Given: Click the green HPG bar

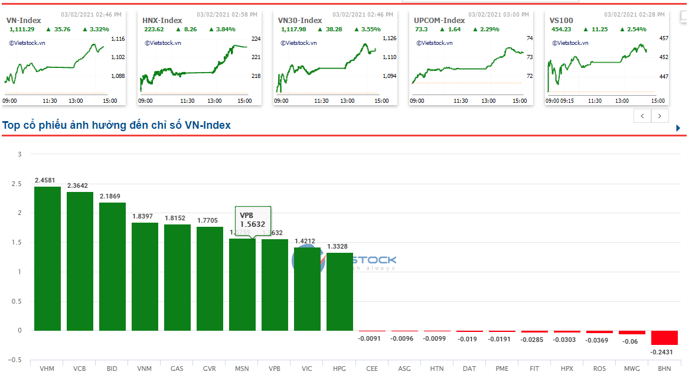Looking at the screenshot, I should [340, 292].
